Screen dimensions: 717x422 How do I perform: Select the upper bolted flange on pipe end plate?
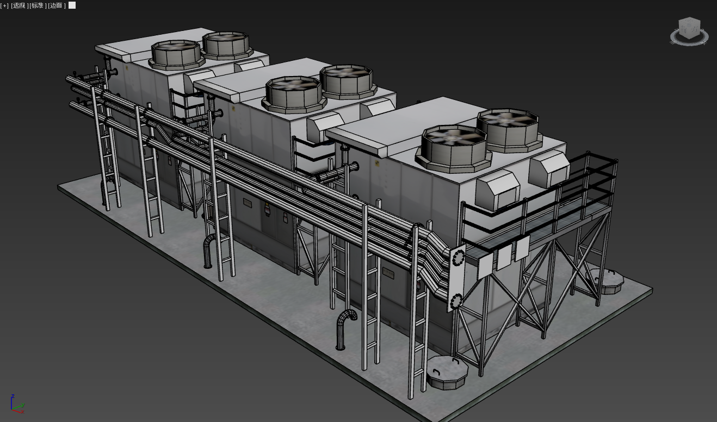click(458, 257)
